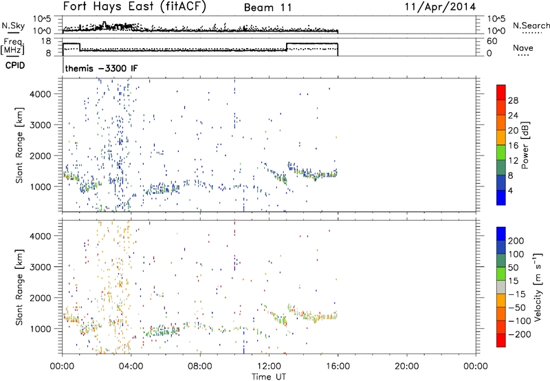Click the 24 label on the Power colorbar

513,116
